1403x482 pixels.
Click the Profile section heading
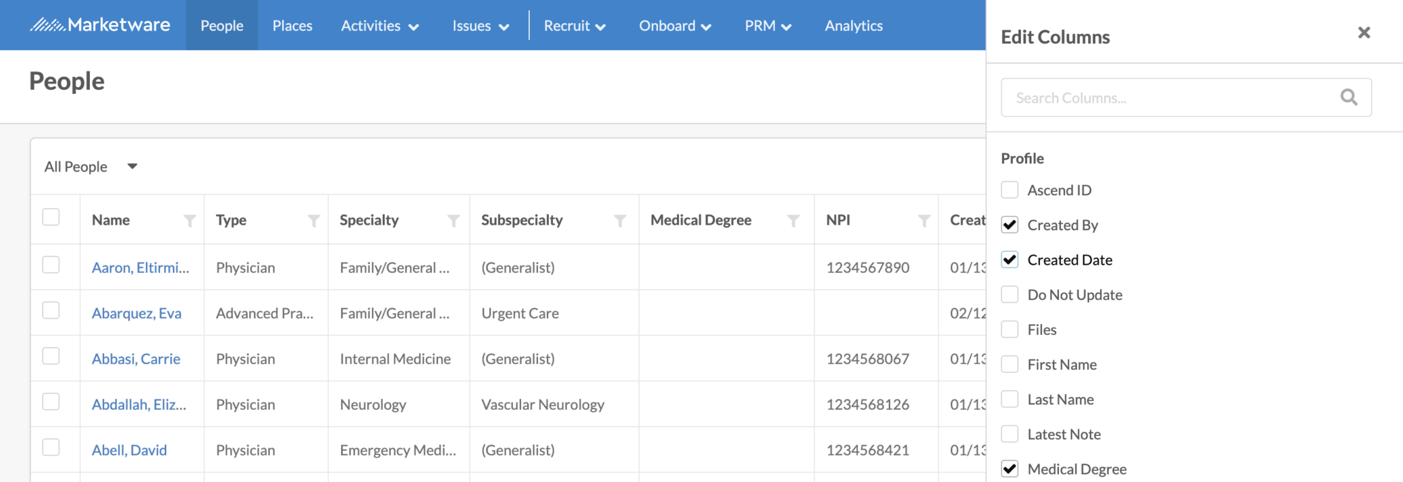[x=1022, y=158]
